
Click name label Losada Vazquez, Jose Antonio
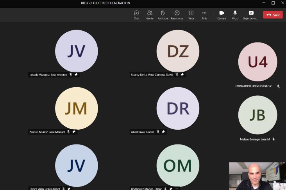[x=48, y=75]
